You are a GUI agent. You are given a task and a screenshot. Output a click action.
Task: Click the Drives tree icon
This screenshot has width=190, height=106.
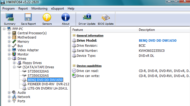coord(14,58)
